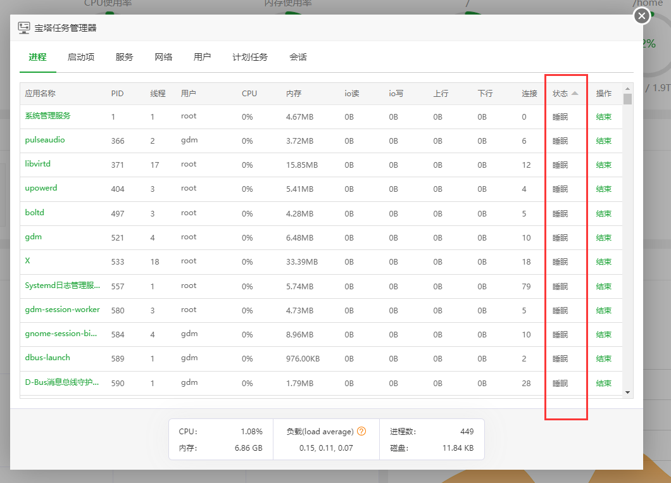
Task: End the libvirtd process
Action: click(x=603, y=165)
